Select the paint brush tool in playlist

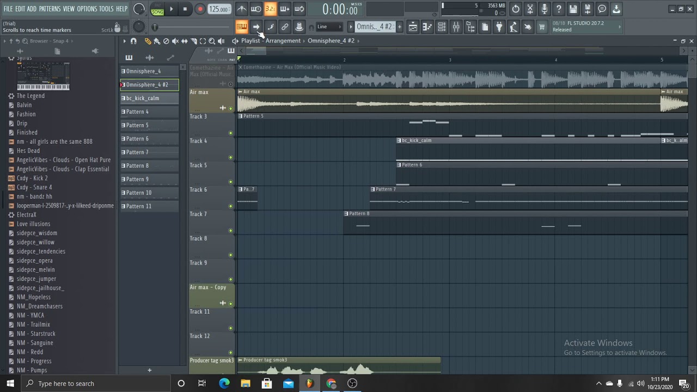tap(157, 41)
